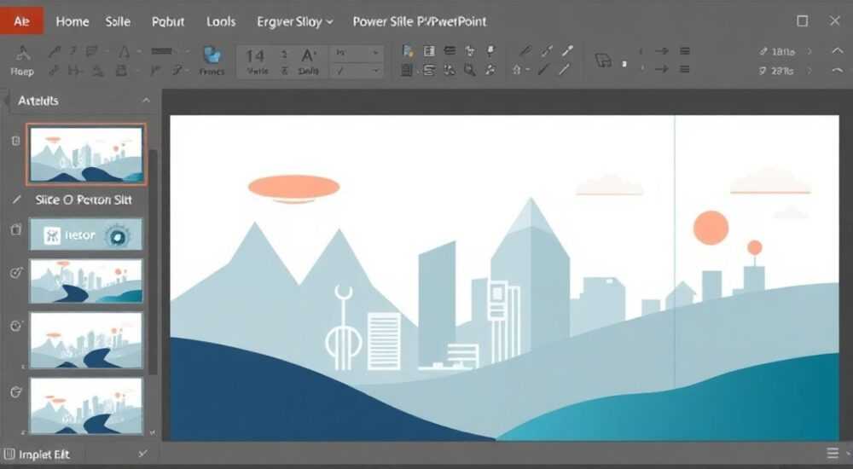
Task: Click the Power Slile PVPwetPoint title text
Action: coord(420,22)
